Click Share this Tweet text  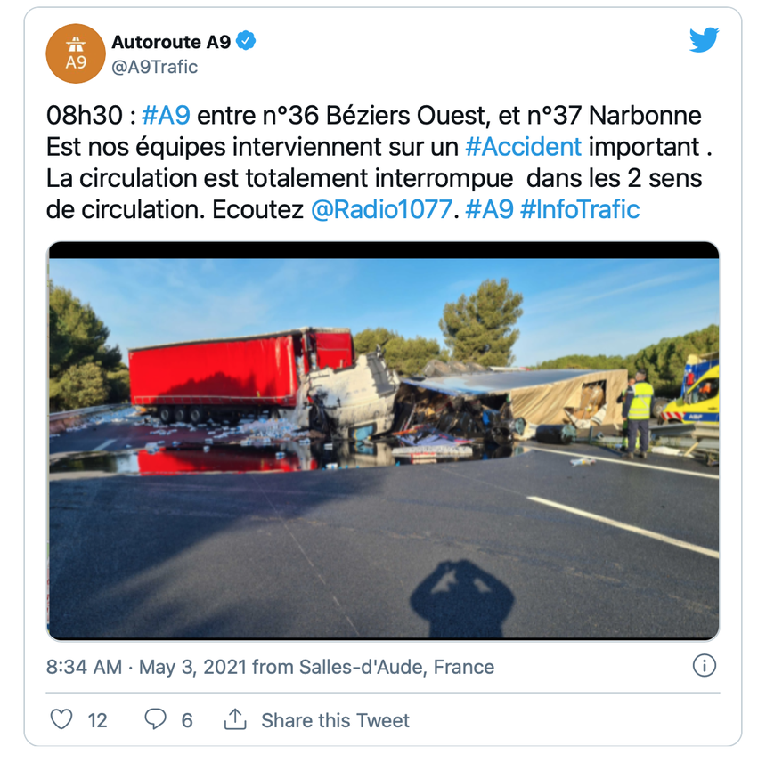coord(336,720)
